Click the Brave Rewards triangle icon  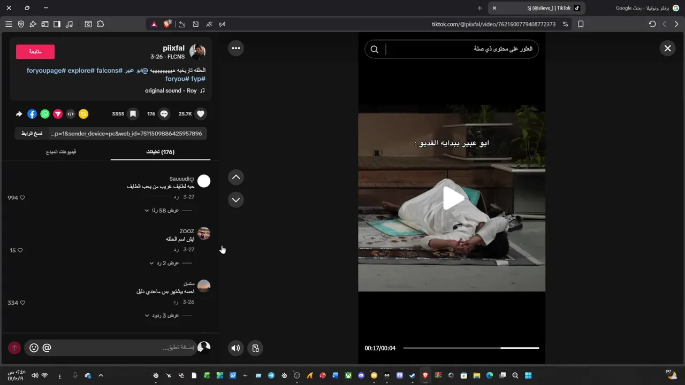154,24
